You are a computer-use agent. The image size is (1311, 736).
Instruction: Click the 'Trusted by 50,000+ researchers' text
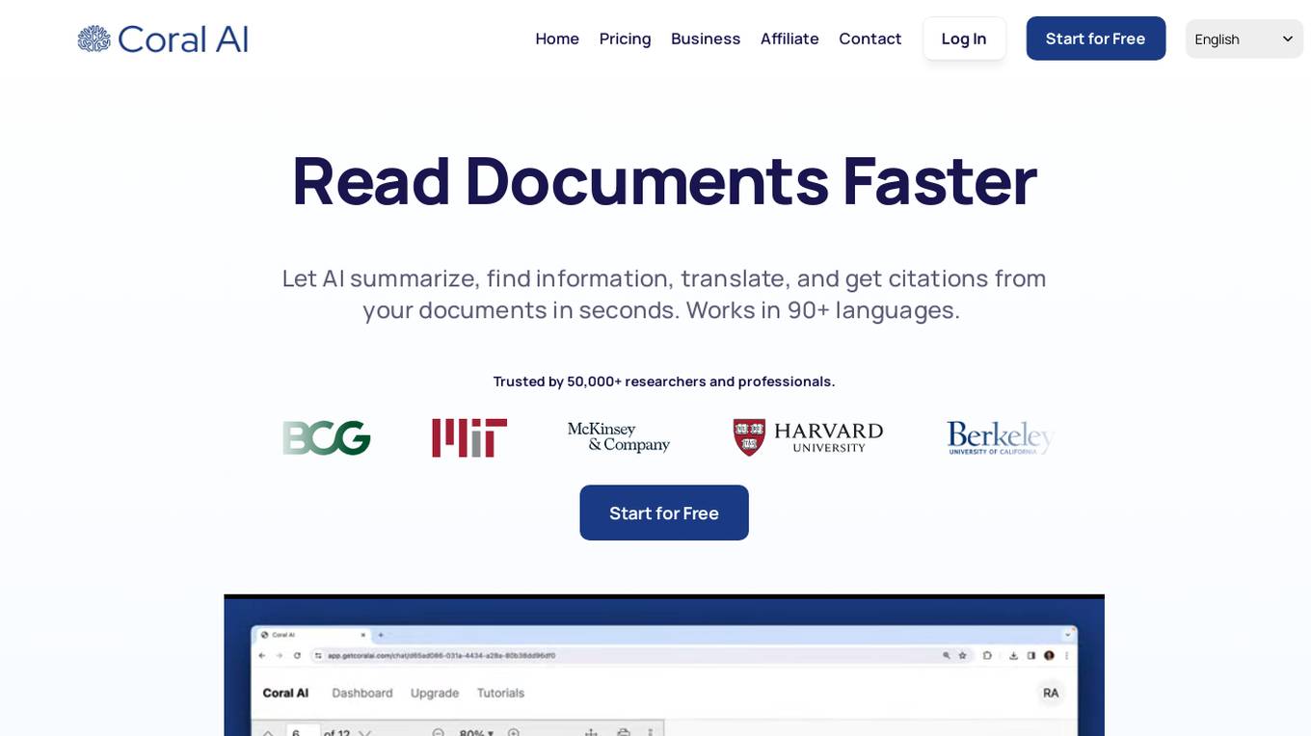(x=664, y=381)
